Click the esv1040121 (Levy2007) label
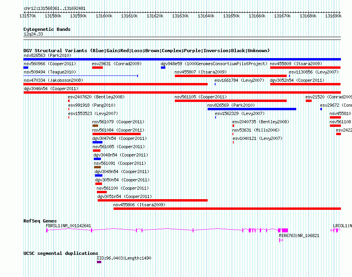The image size is (352, 277). point(257,138)
